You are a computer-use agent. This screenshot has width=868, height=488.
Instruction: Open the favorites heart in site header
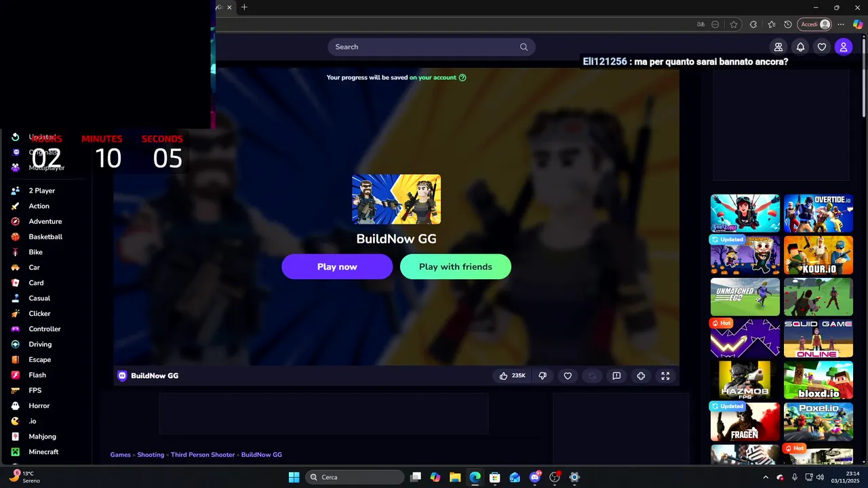pyautogui.click(x=822, y=47)
